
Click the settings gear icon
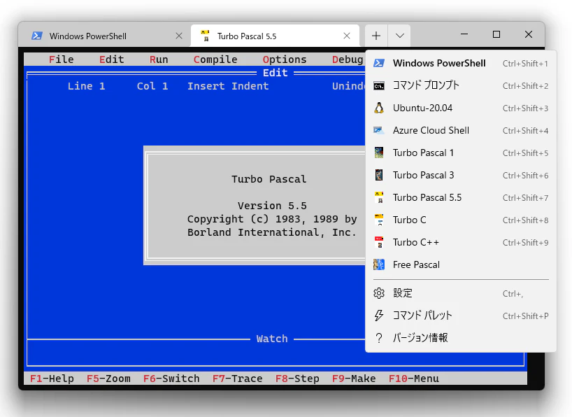coord(379,293)
